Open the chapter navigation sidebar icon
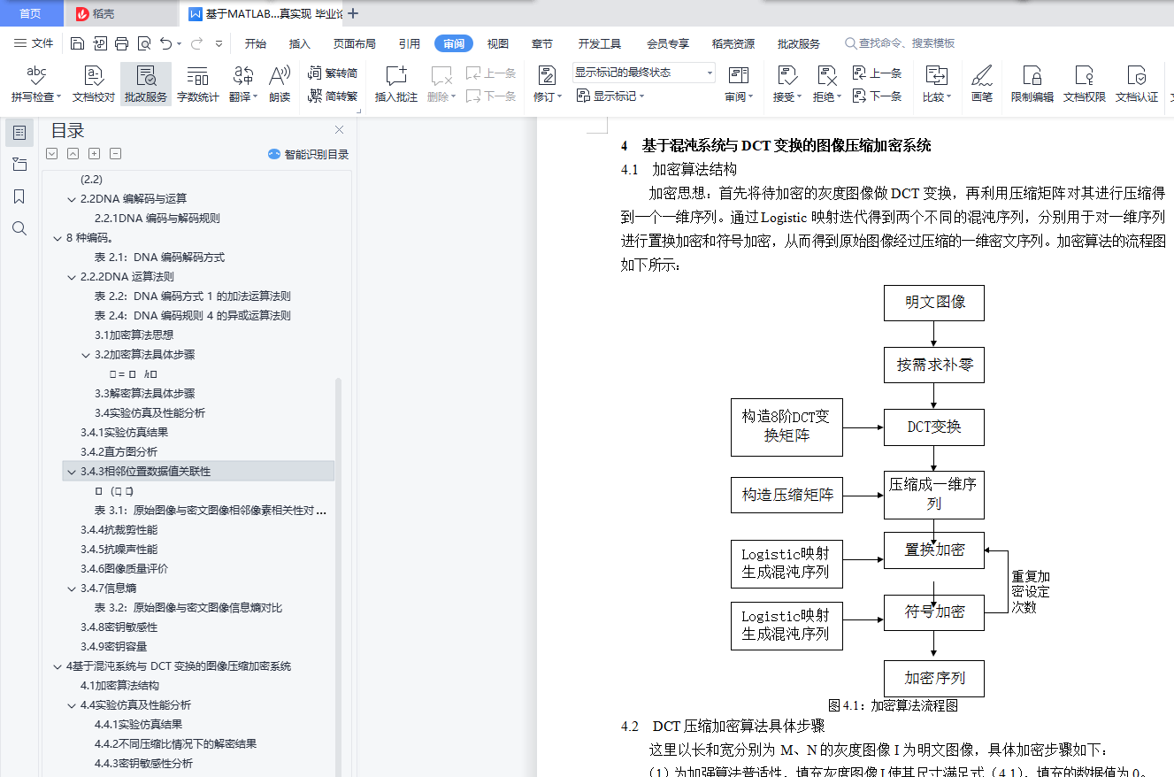The height and width of the screenshot is (777, 1174). pos(19,165)
